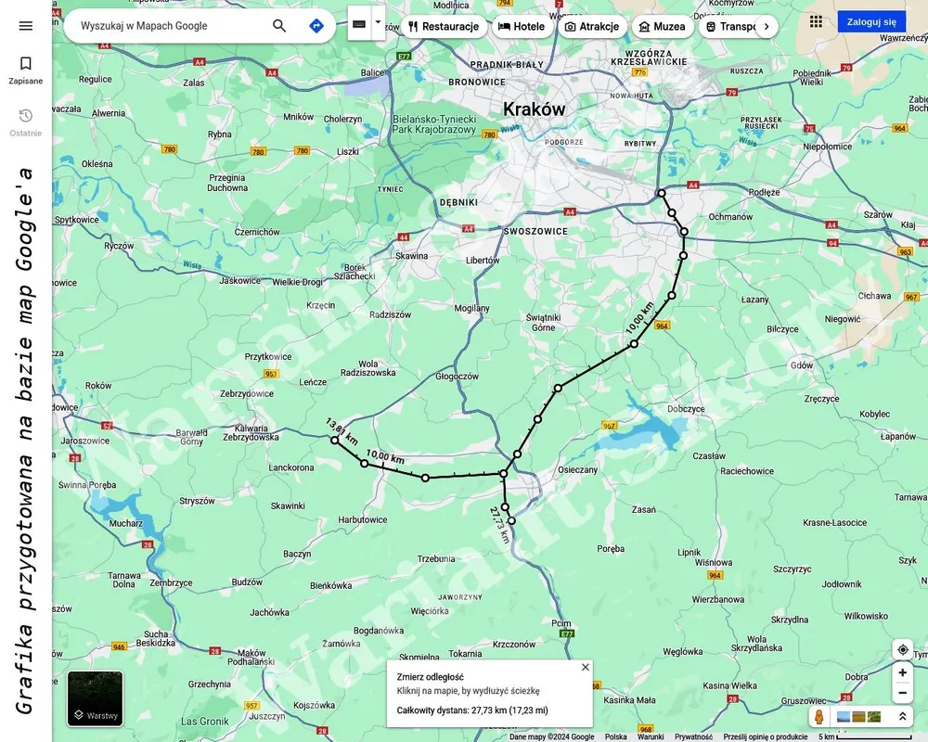Click the search magnifier icon

[x=278, y=25]
